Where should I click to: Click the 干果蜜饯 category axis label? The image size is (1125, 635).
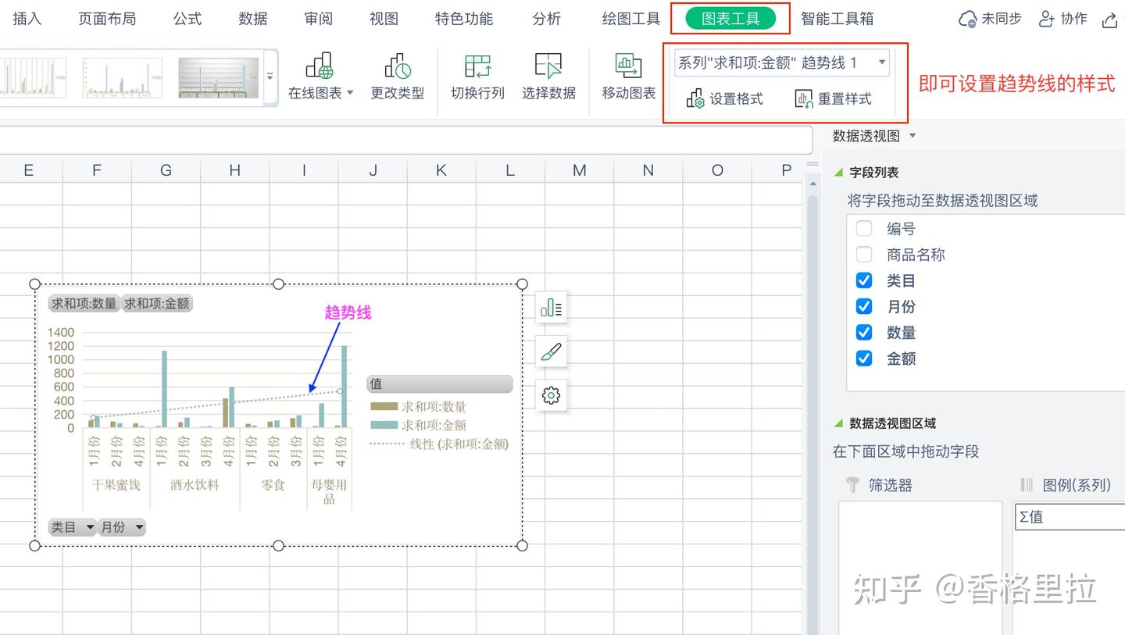pyautogui.click(x=116, y=485)
